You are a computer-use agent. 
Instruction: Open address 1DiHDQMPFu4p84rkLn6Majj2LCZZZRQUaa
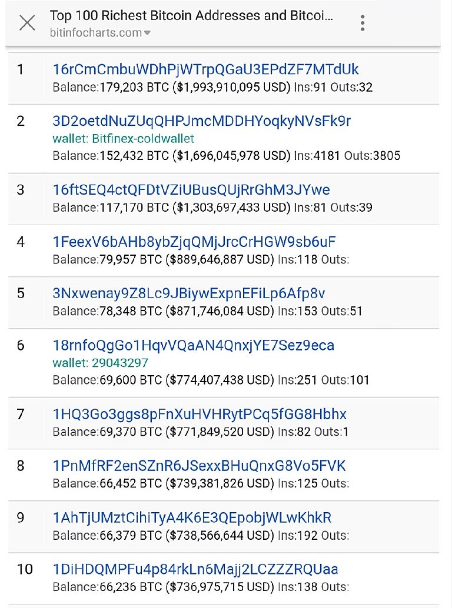pyautogui.click(x=195, y=569)
